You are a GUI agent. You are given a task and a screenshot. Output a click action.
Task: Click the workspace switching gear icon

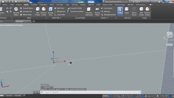[x=157, y=96]
